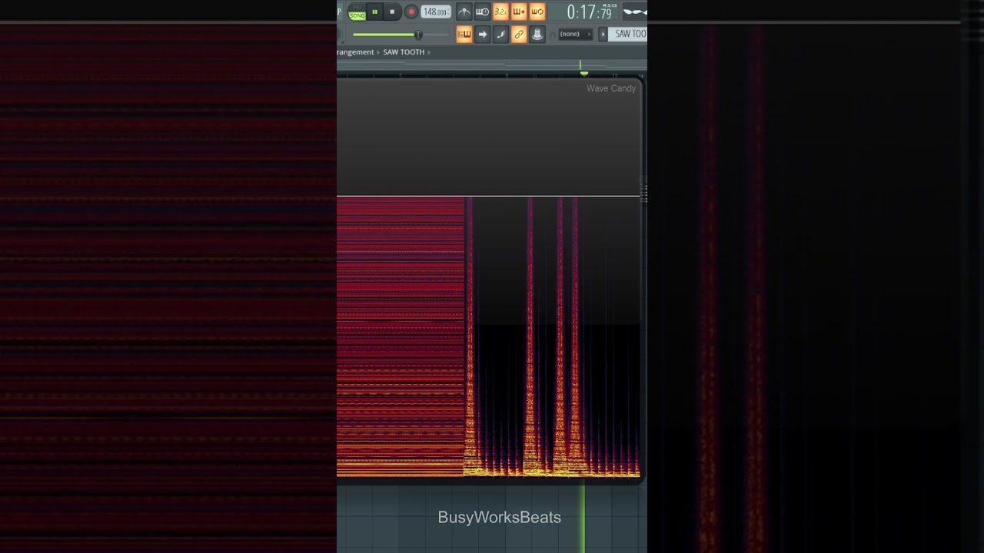Click the output waveform monitor display
Image resolution: width=984 pixels, height=553 pixels.
tap(635, 12)
